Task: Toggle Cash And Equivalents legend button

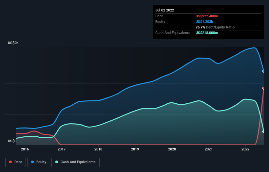Action: pos(75,162)
